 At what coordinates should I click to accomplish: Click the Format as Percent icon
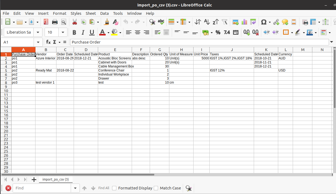218,33
